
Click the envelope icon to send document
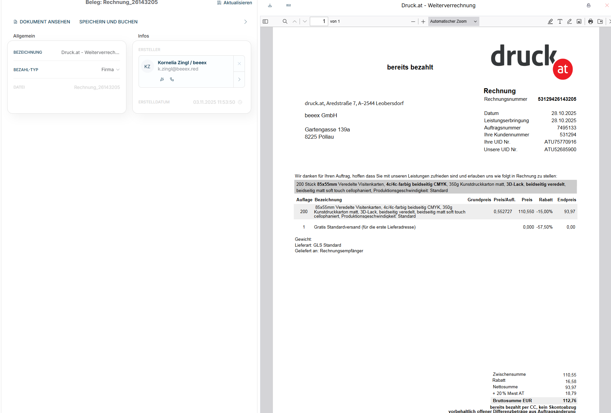tap(288, 5)
